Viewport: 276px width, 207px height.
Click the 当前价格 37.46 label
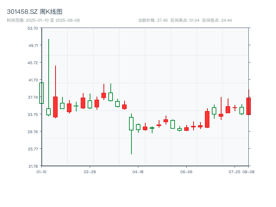(153, 20)
